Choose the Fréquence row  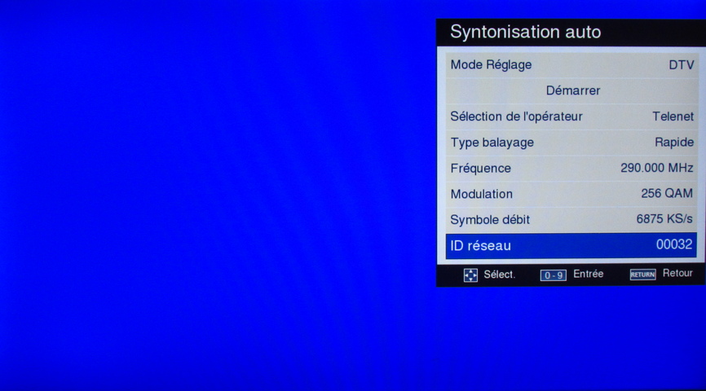(x=571, y=169)
